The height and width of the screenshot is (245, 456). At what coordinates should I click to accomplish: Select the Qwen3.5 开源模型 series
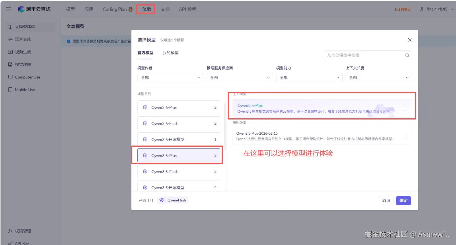[x=179, y=186]
